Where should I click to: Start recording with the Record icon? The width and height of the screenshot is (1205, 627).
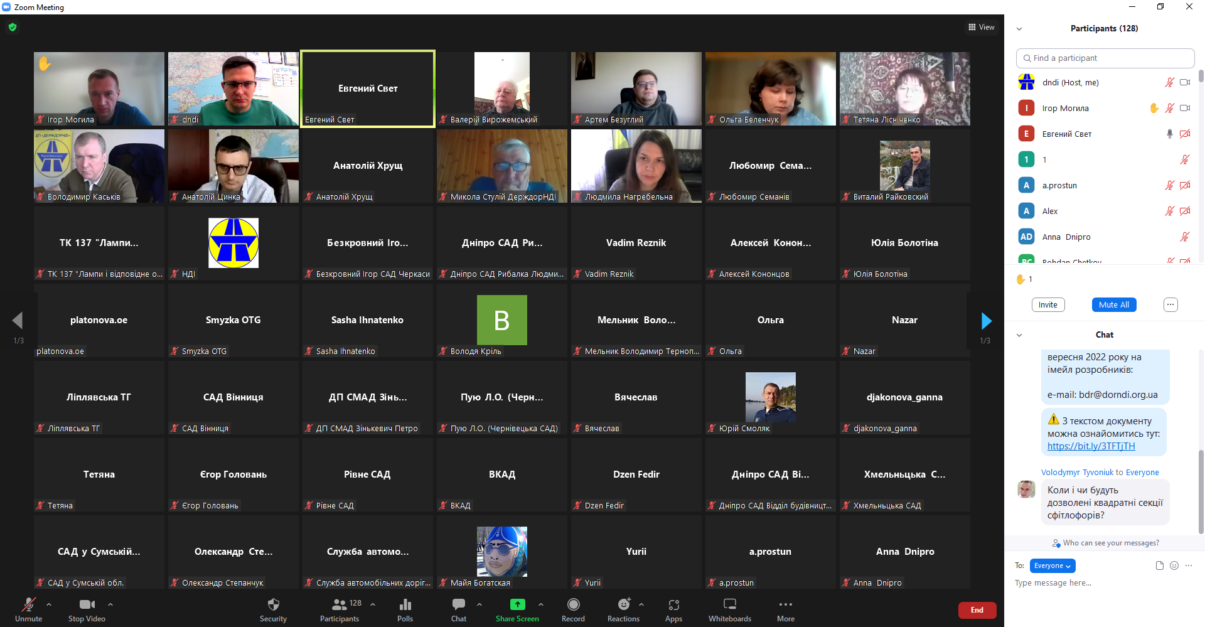click(573, 604)
